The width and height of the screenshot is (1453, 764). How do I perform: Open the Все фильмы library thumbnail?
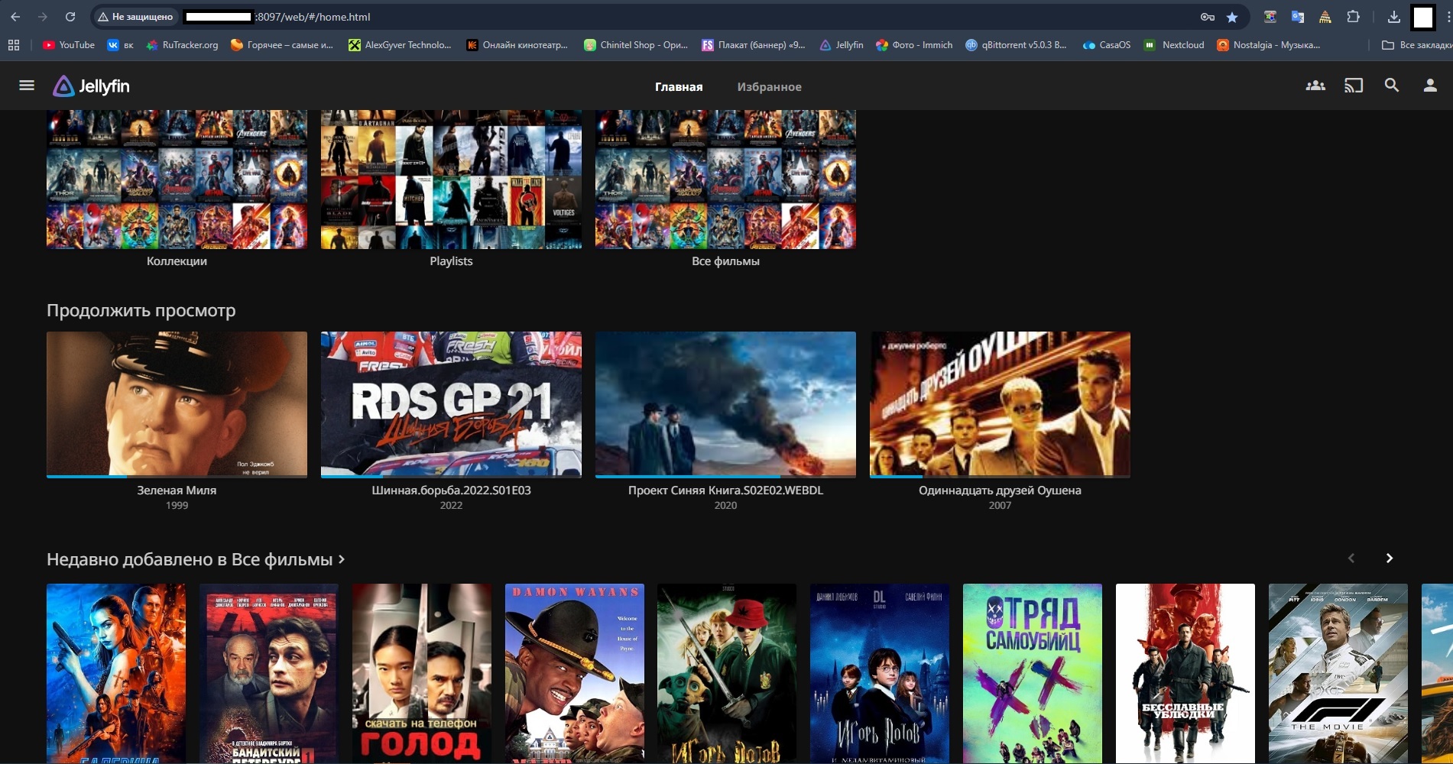(725, 180)
